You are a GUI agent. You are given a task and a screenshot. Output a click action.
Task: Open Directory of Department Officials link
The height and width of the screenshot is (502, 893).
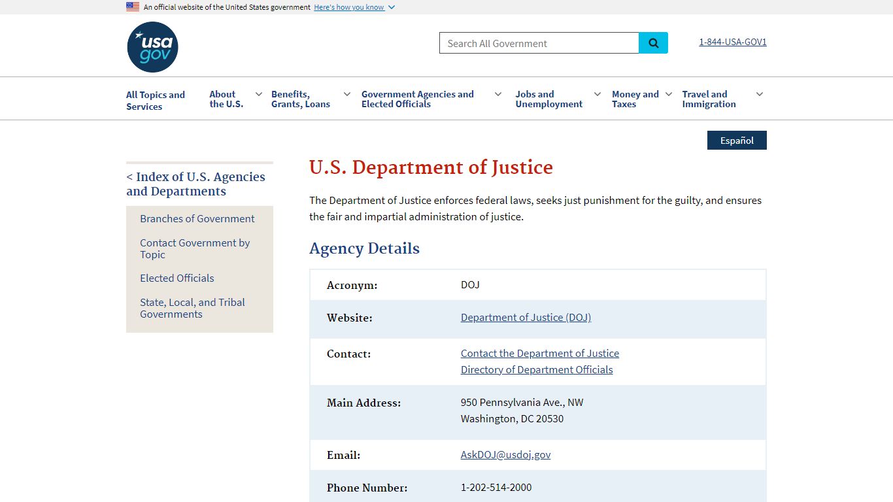pyautogui.click(x=537, y=370)
